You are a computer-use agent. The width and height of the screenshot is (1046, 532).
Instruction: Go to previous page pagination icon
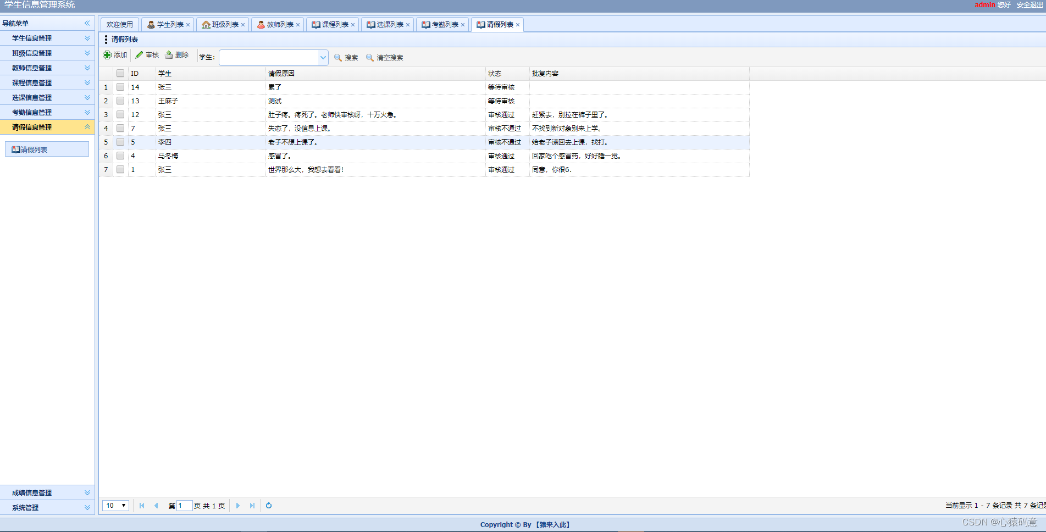[x=156, y=506]
